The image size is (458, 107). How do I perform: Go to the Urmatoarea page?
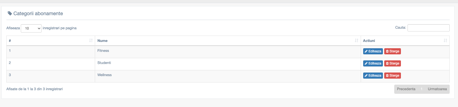437,89
